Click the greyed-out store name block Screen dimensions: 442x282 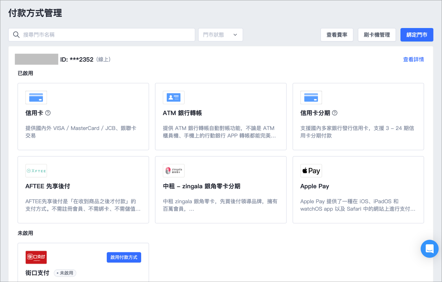pyautogui.click(x=36, y=59)
